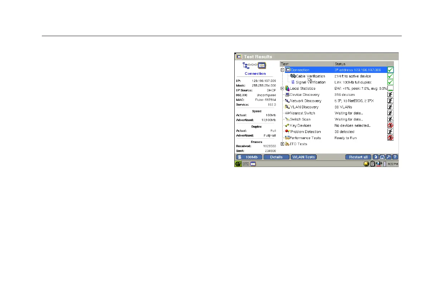Viewport: 425px width, 296px height.
Task: Click the running-man status icon for Device Discovery
Action: [x=390, y=94]
